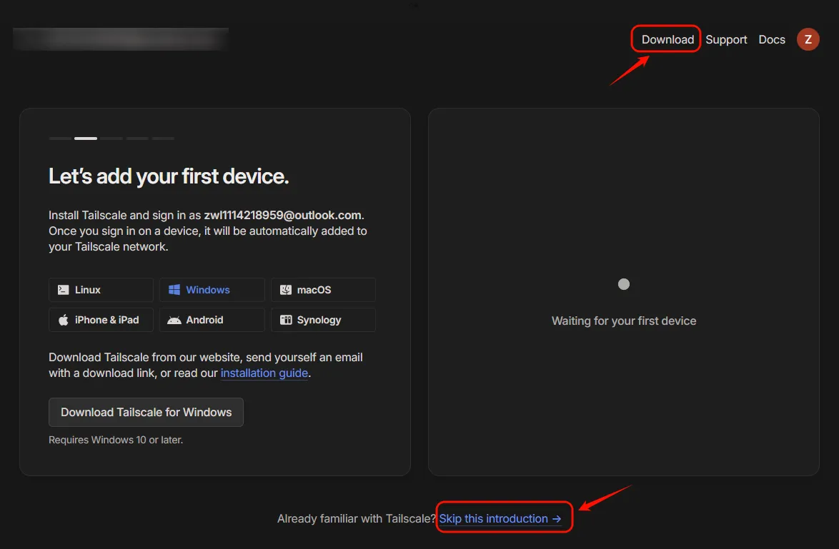Click the macOS Finder icon

click(286, 290)
